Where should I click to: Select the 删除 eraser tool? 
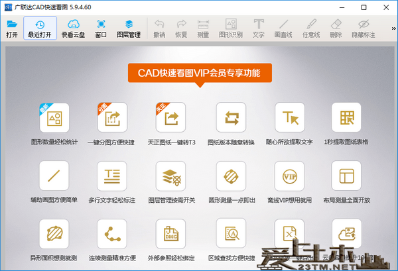coord(336,28)
